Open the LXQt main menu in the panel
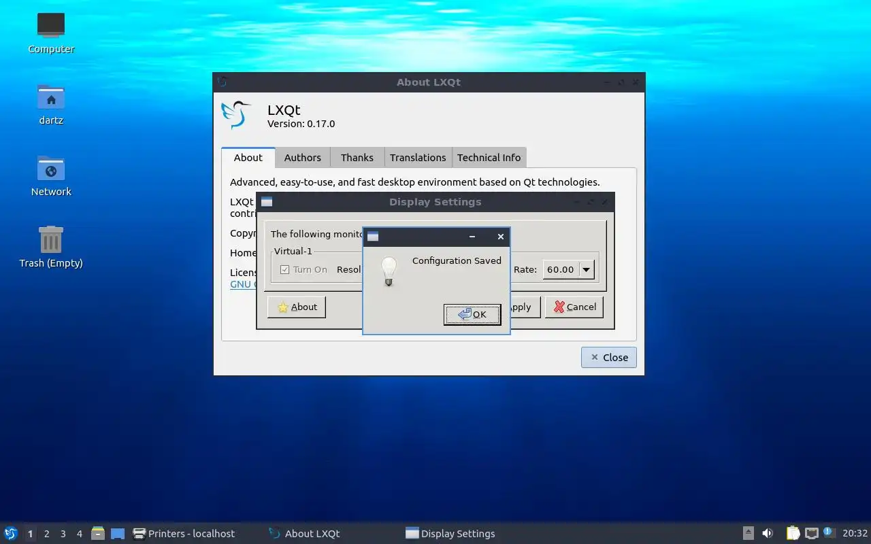The height and width of the screenshot is (544, 871). click(x=10, y=533)
